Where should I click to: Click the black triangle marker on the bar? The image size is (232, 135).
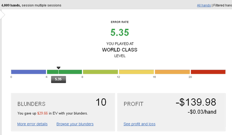tap(59, 68)
